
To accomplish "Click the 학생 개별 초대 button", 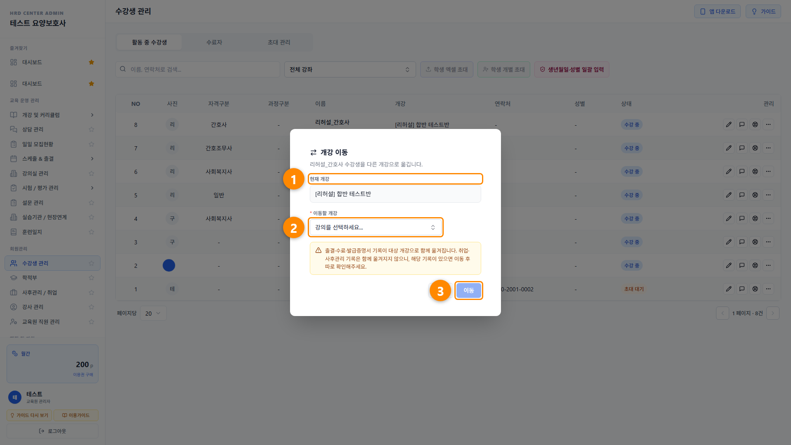I will pos(504,69).
